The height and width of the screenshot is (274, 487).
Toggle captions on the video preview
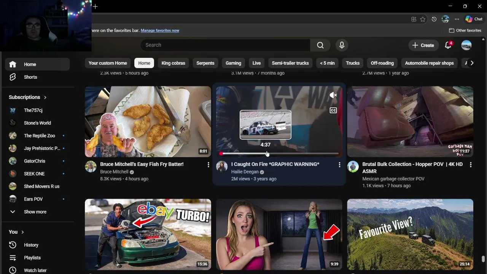[333, 110]
